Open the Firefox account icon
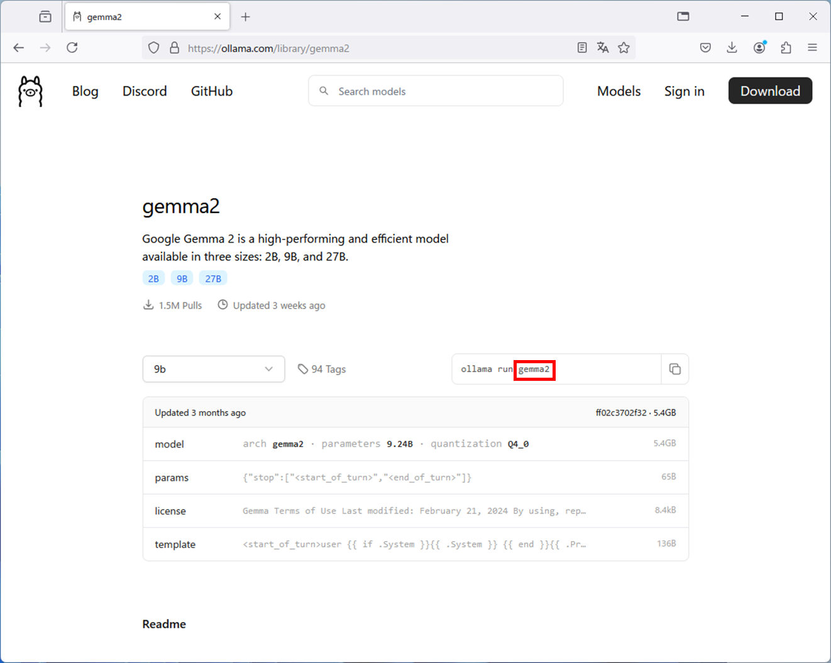Screen dimensions: 831x663 point(759,47)
